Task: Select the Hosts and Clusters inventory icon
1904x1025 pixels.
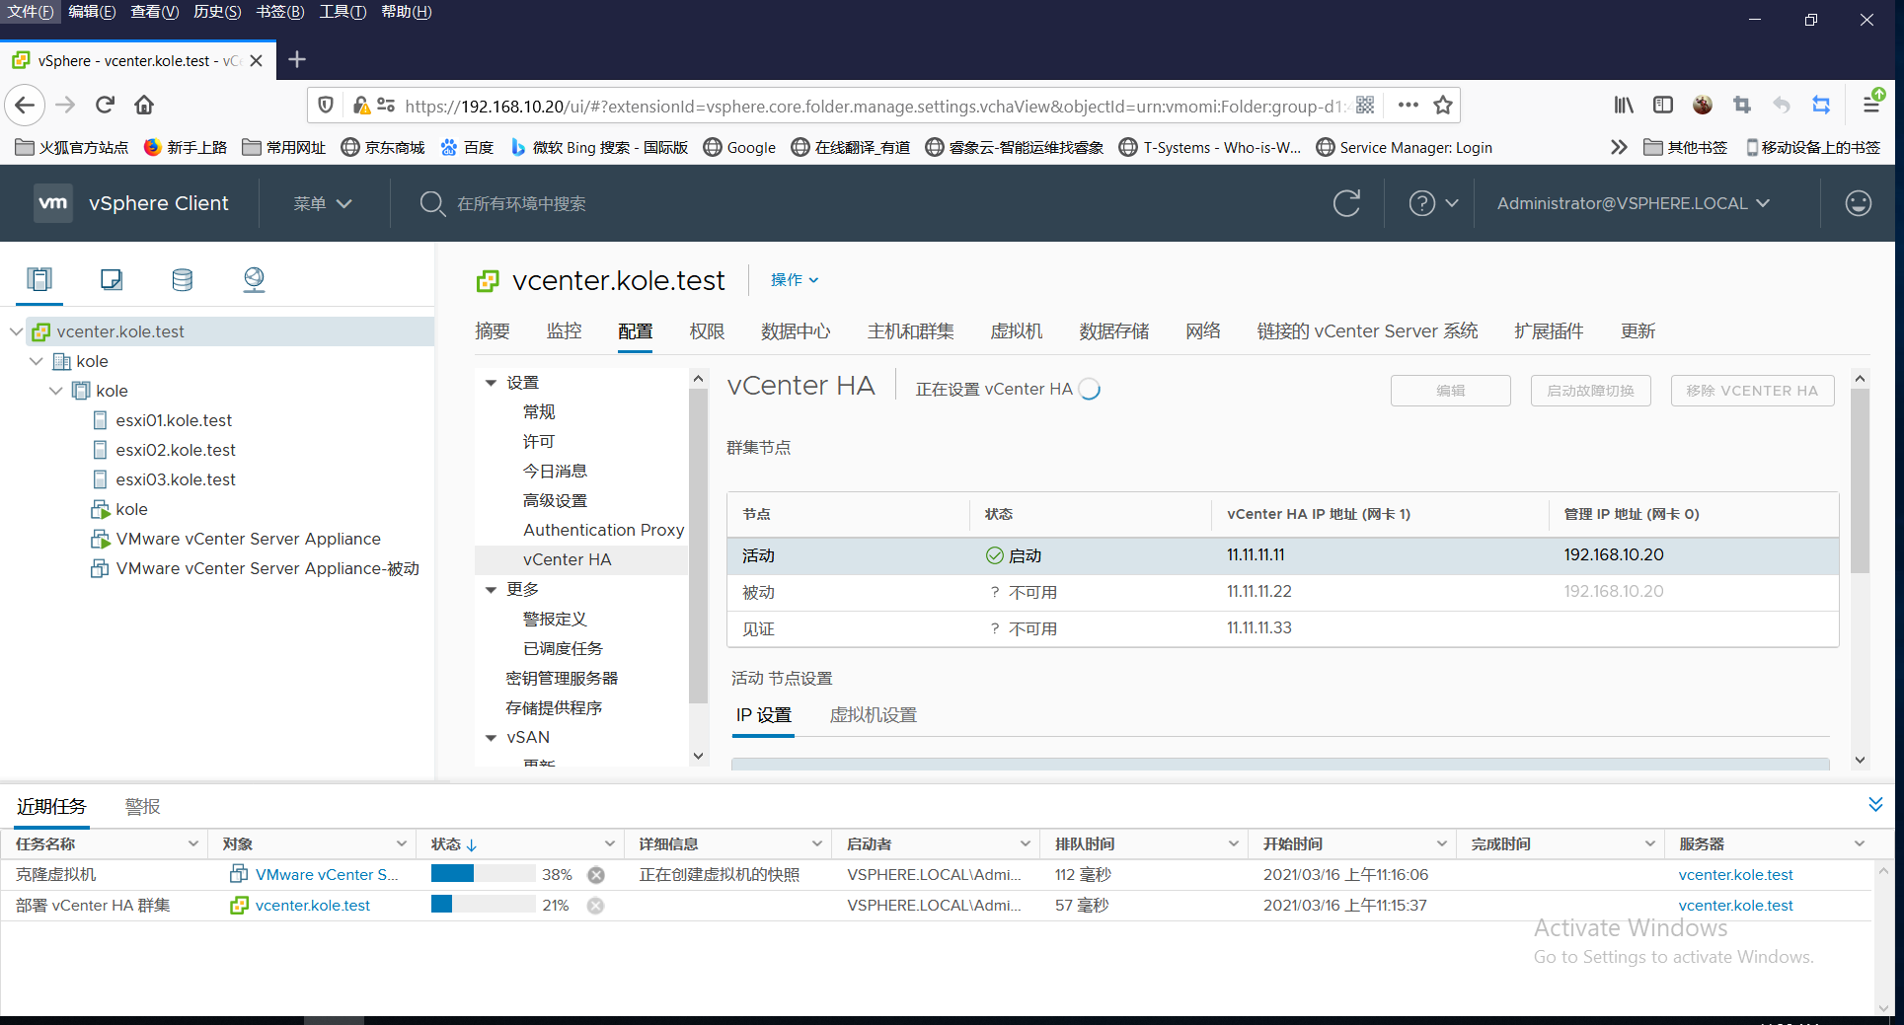Action: [x=39, y=279]
